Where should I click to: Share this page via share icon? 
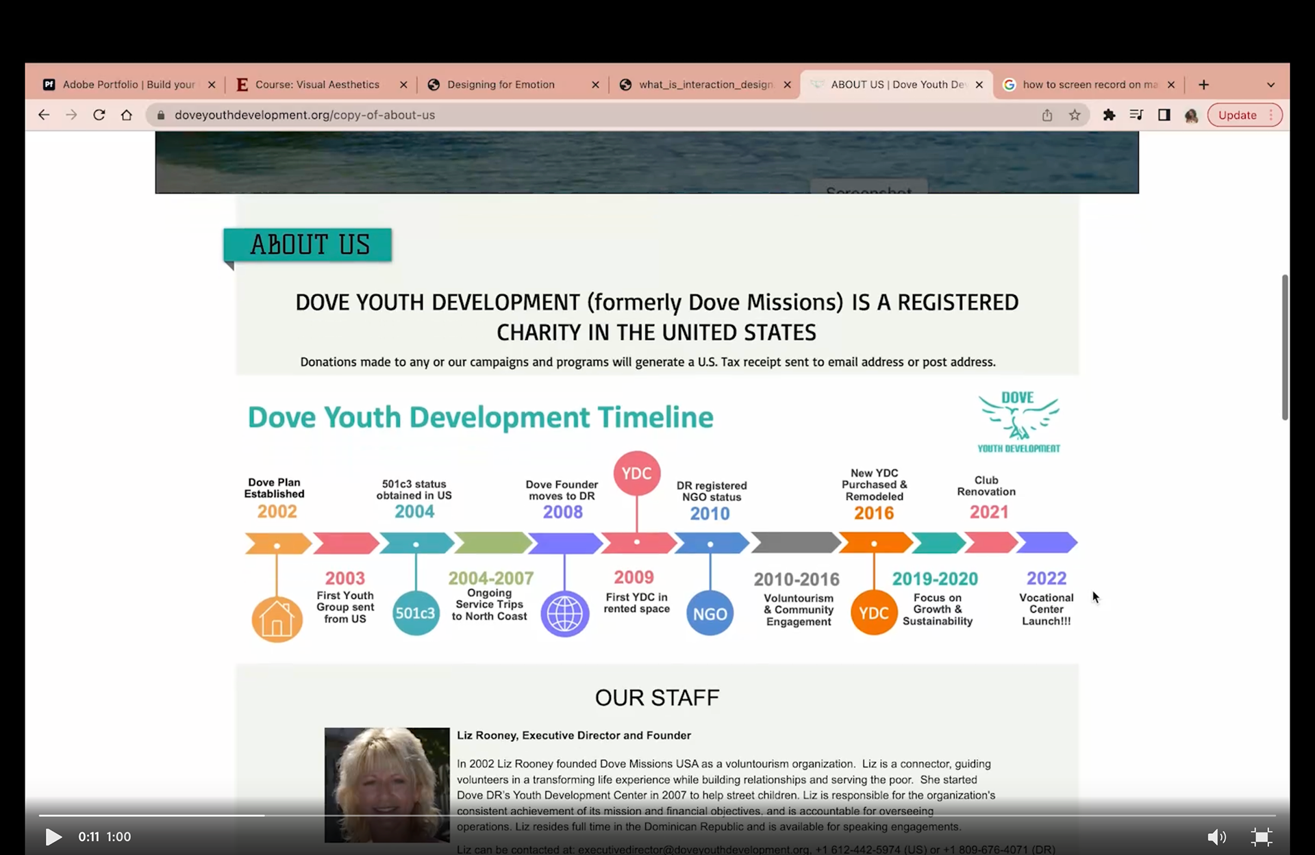coord(1047,115)
